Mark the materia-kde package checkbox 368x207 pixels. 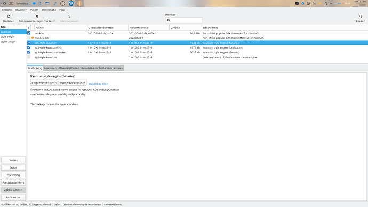[29, 38]
